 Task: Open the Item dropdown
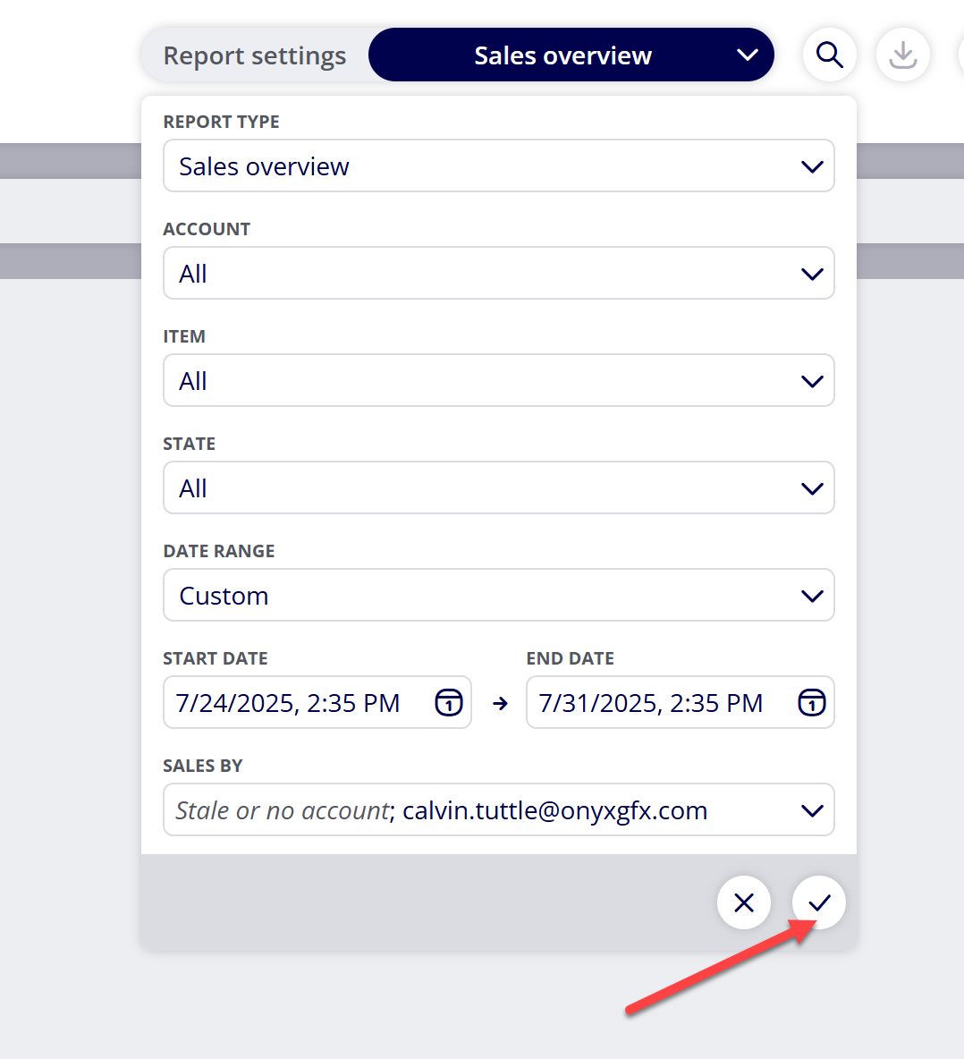point(499,381)
